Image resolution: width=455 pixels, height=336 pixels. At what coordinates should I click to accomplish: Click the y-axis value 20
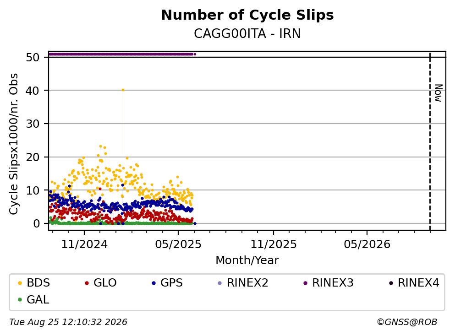click(x=33, y=157)
